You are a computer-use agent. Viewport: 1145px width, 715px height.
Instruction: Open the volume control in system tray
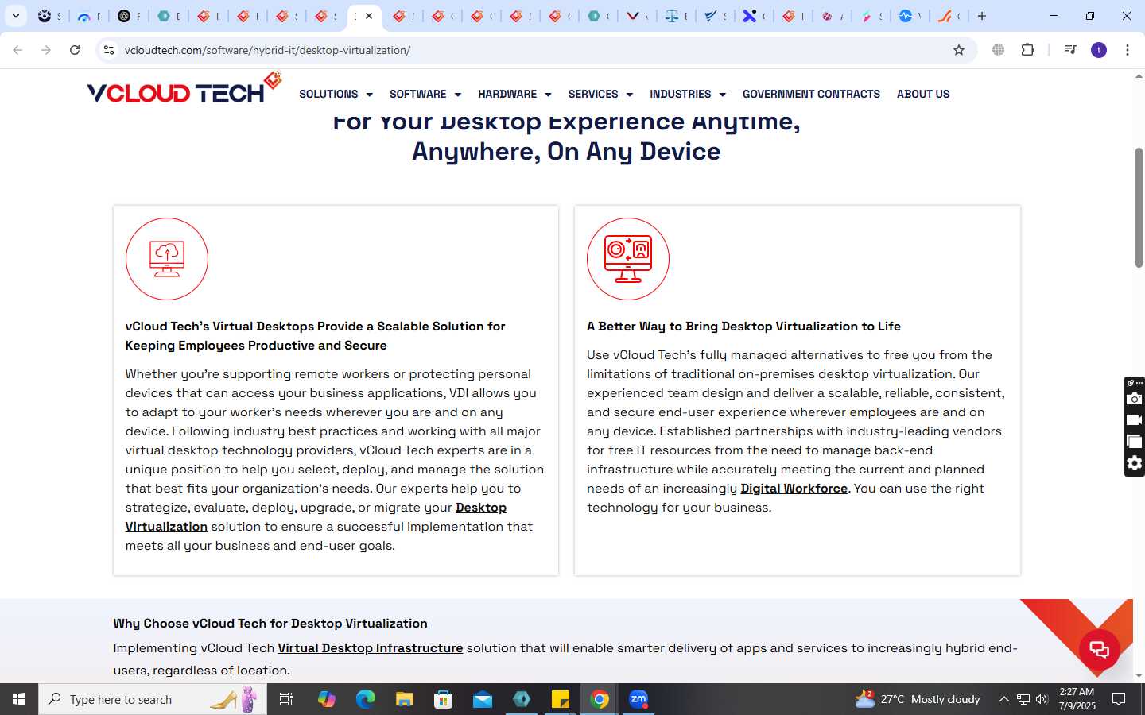1042,699
